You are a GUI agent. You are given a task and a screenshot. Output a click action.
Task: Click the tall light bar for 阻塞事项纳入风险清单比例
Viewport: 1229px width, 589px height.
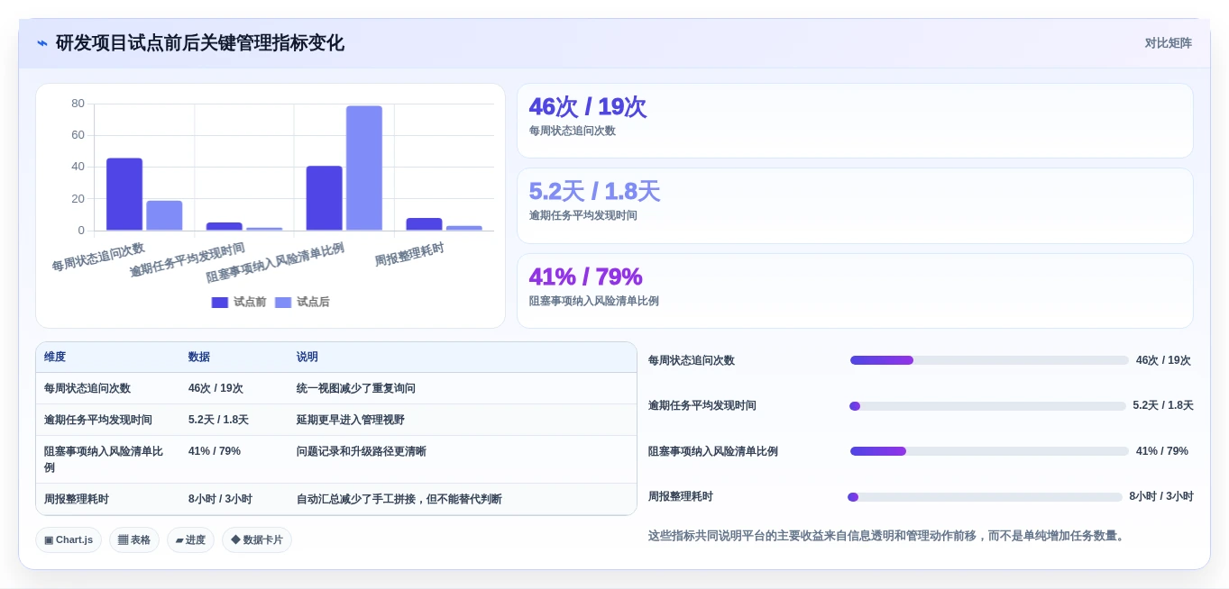point(364,168)
